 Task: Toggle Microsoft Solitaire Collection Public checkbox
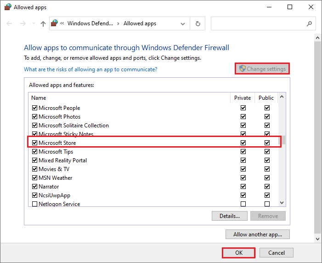click(267, 125)
